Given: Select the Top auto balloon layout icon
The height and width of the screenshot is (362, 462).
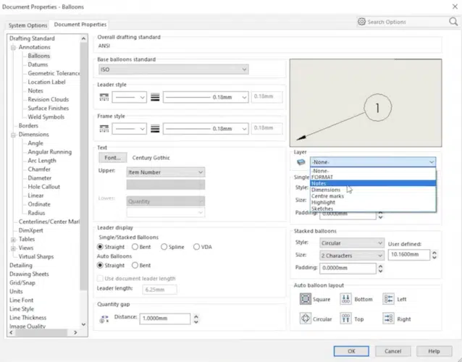Looking at the screenshot, I should click(x=346, y=319).
